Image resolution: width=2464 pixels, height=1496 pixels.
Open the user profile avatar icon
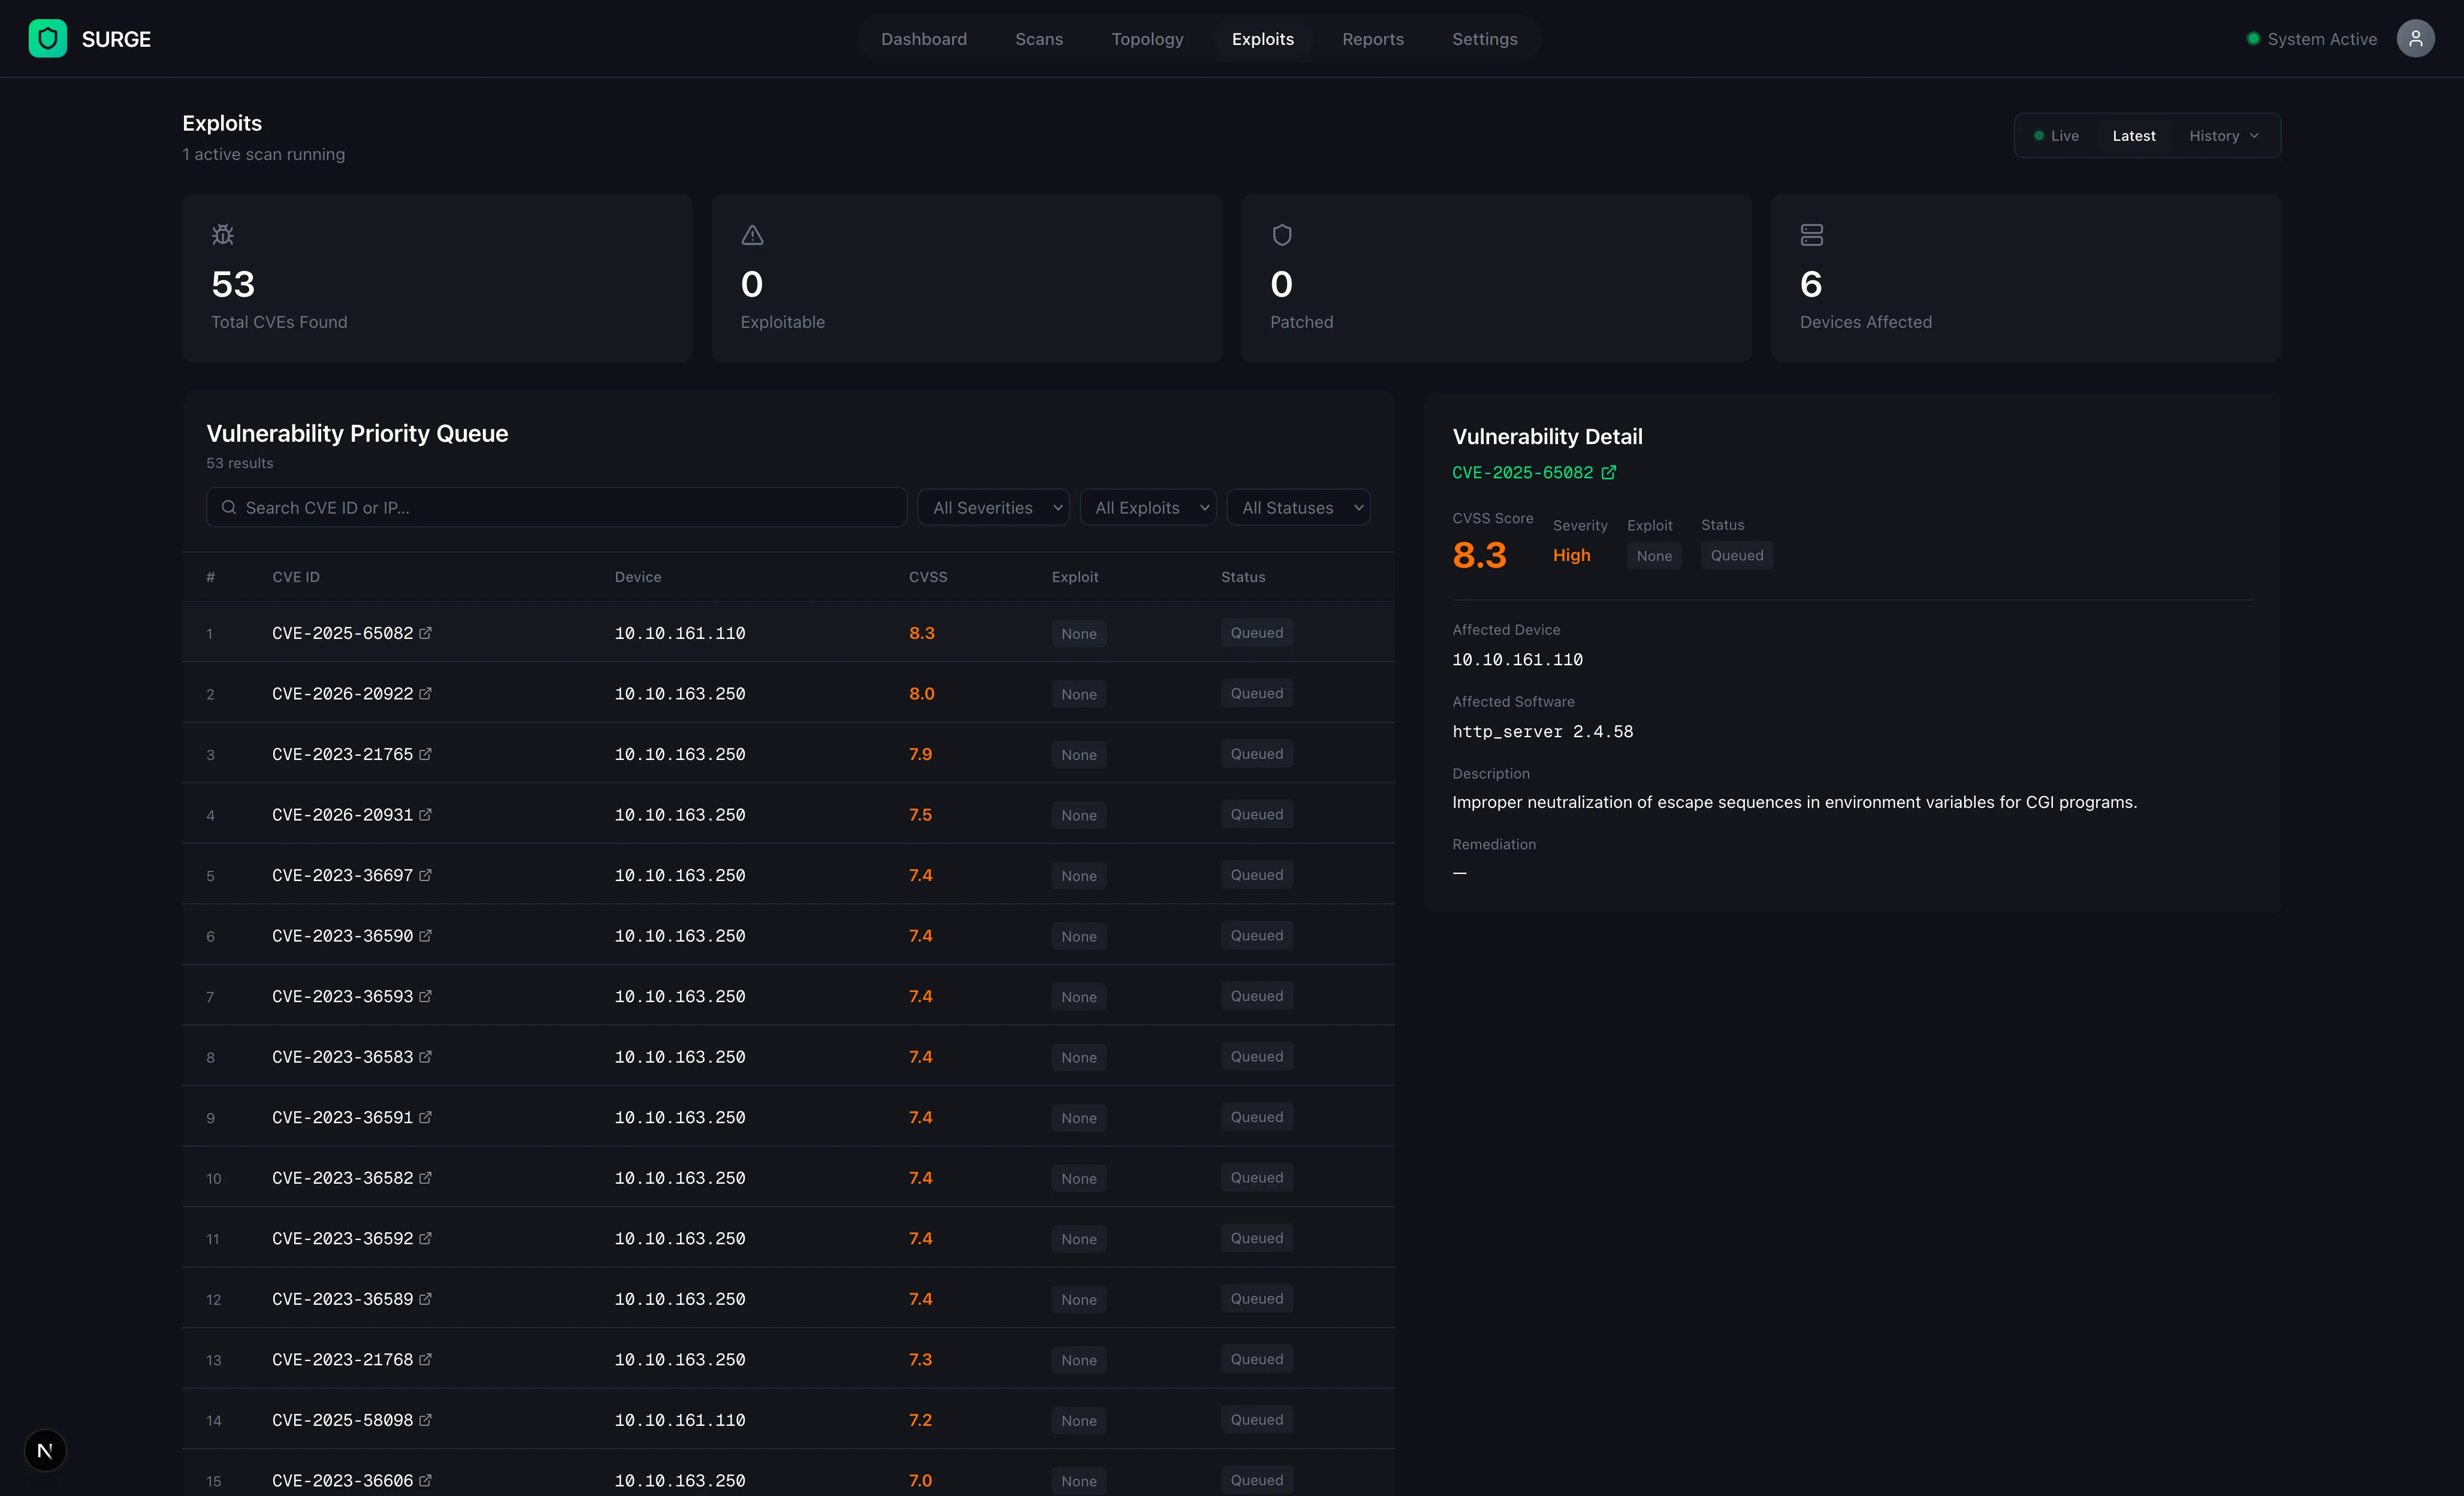pyautogui.click(x=2415, y=39)
